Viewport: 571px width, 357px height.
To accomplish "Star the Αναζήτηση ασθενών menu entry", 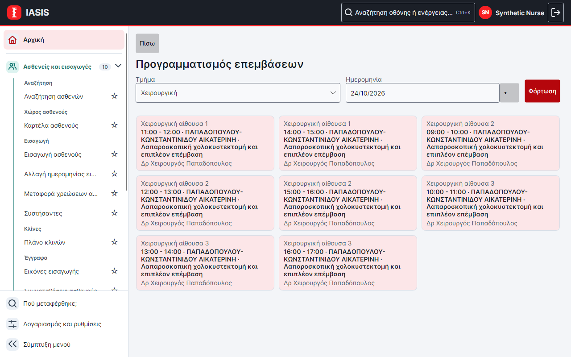I will point(114,96).
